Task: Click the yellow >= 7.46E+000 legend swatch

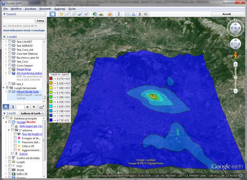Action: (51, 88)
